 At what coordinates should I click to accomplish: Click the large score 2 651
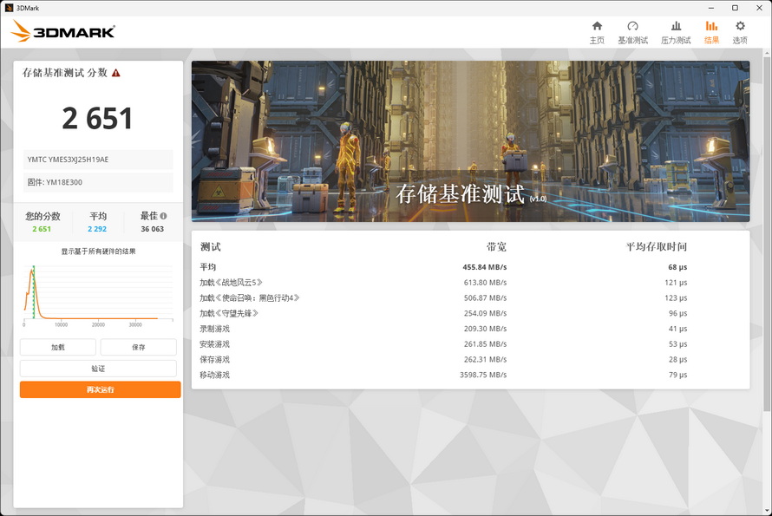[x=97, y=119]
